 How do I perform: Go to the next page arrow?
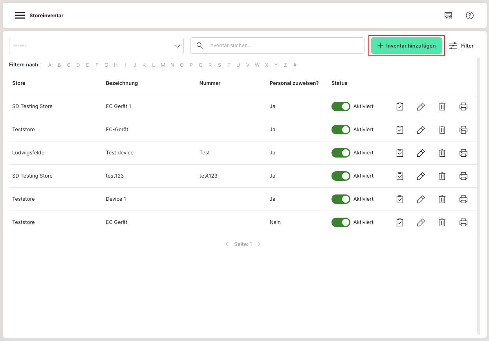click(259, 244)
